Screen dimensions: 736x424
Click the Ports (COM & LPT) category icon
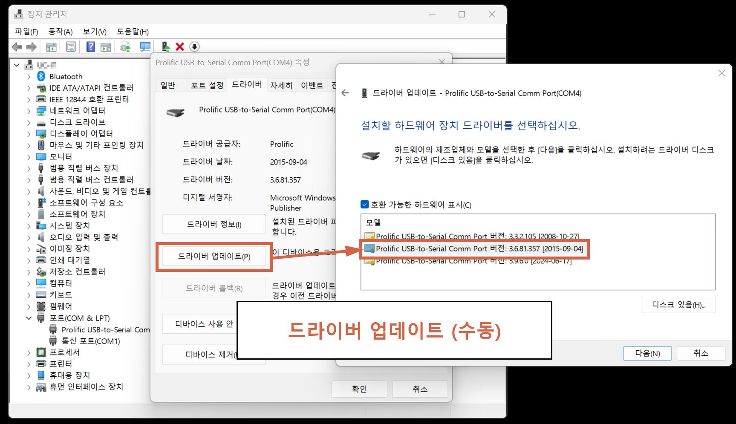[41, 317]
